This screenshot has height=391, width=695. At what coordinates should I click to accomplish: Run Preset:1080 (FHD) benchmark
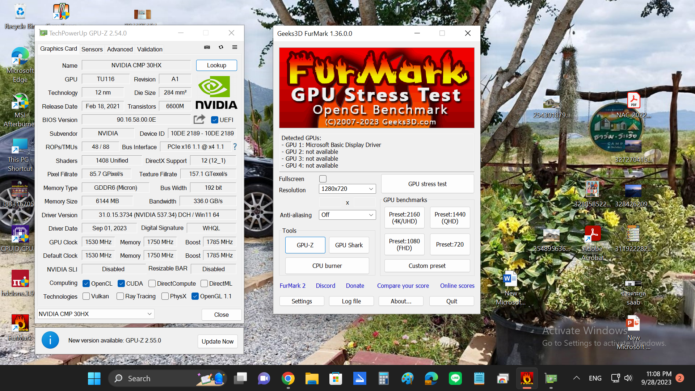coord(404,245)
